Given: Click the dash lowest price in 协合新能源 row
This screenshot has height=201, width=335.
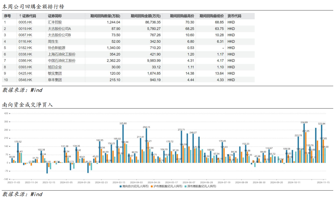Looking at the screenshot, I should [x=223, y=48].
